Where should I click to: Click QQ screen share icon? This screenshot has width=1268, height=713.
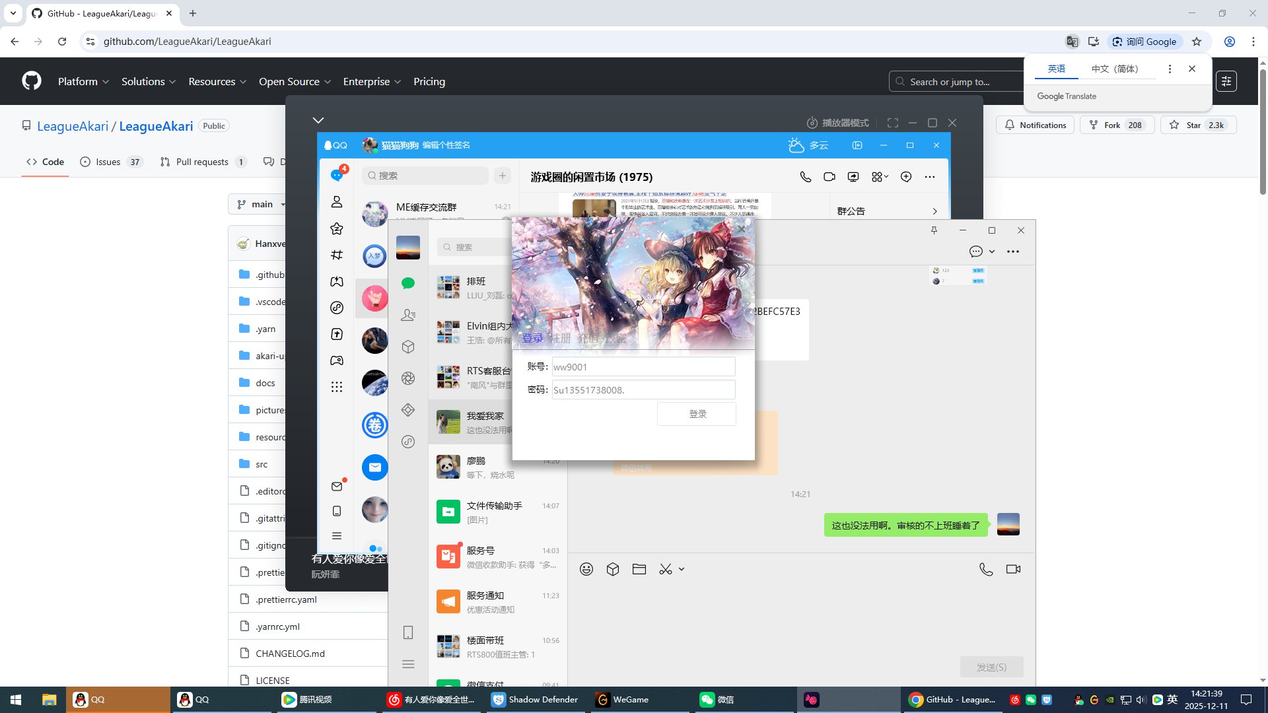point(853,177)
